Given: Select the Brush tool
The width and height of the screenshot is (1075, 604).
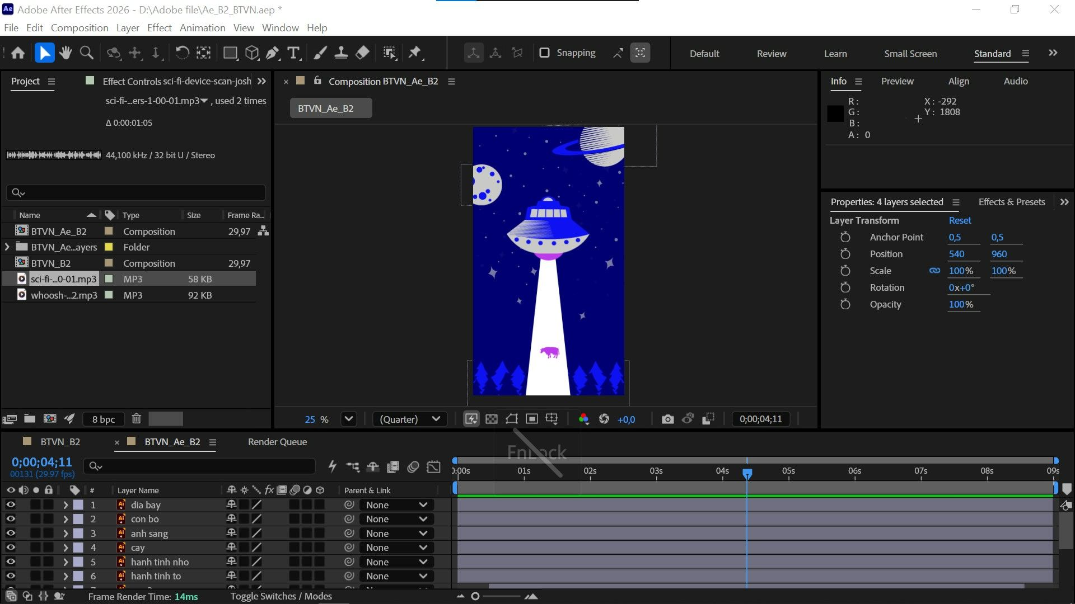Looking at the screenshot, I should 320,53.
